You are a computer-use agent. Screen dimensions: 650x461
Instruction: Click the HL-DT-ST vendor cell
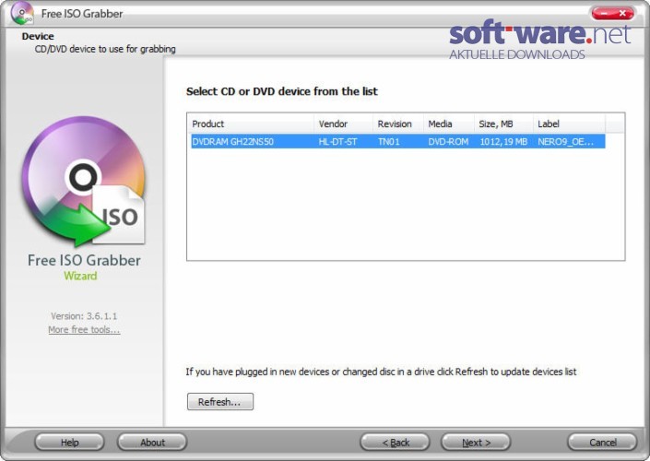coord(337,141)
